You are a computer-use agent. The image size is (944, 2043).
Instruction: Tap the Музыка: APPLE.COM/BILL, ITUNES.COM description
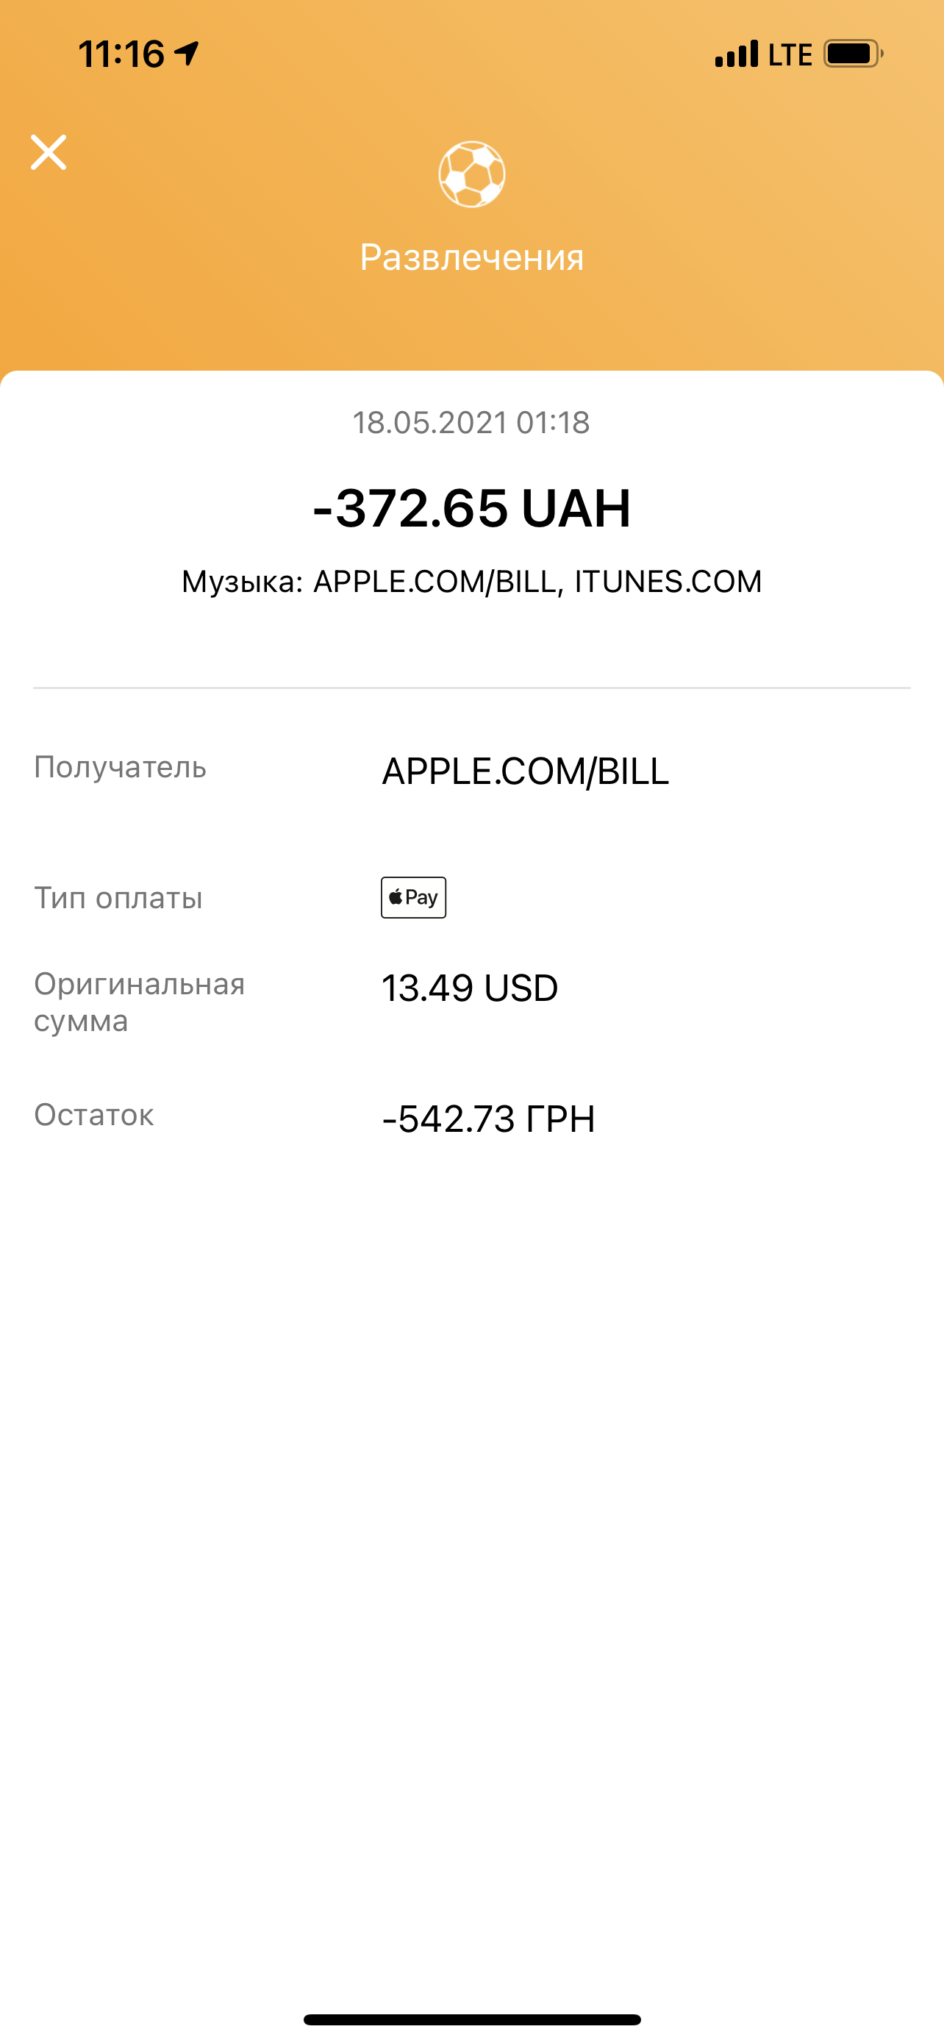471,582
